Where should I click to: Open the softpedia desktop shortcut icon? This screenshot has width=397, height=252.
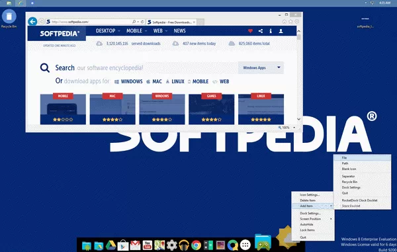(365, 22)
